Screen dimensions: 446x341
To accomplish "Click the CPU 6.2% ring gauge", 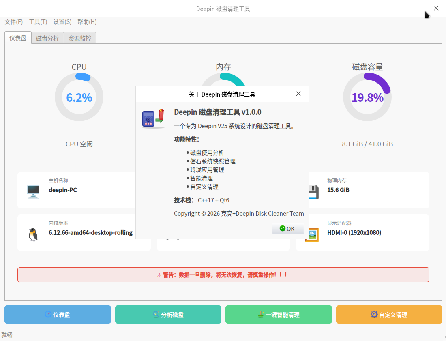I will [79, 97].
